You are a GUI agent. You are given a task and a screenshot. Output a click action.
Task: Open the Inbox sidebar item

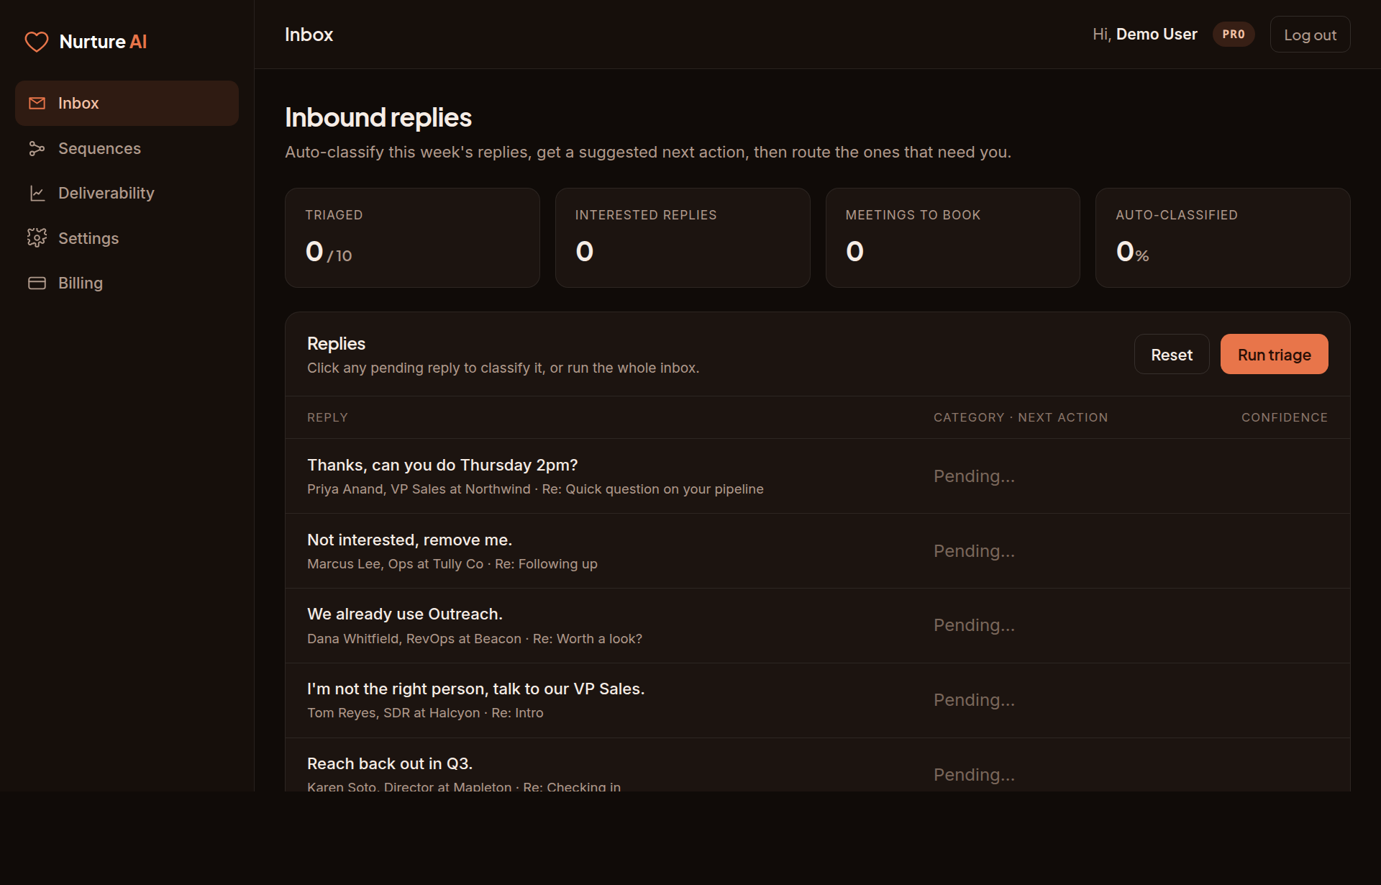coord(127,103)
